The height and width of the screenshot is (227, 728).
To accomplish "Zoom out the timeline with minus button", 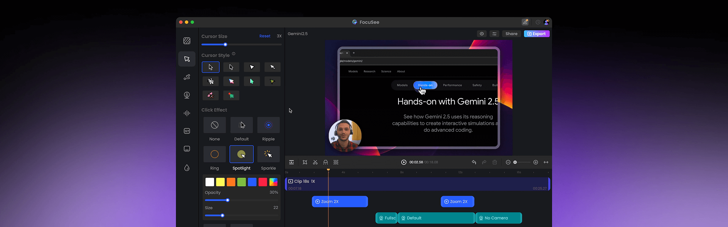I will click(x=508, y=162).
